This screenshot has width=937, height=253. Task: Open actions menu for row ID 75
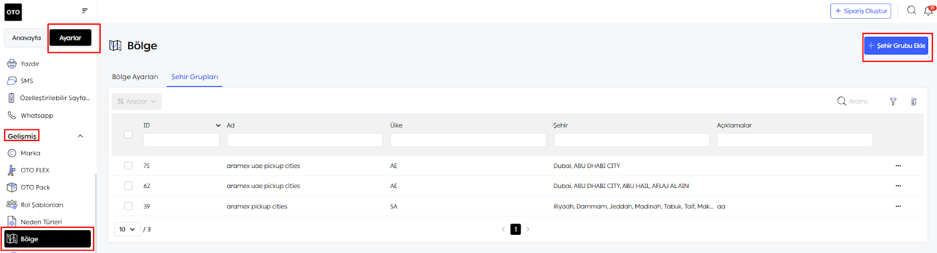[x=898, y=166]
